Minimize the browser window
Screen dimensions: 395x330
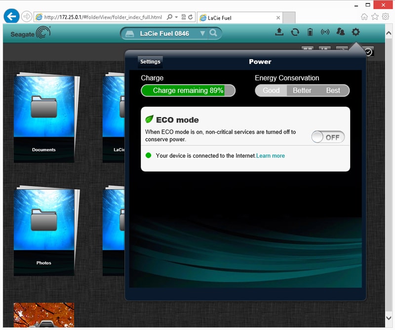[x=356, y=5]
